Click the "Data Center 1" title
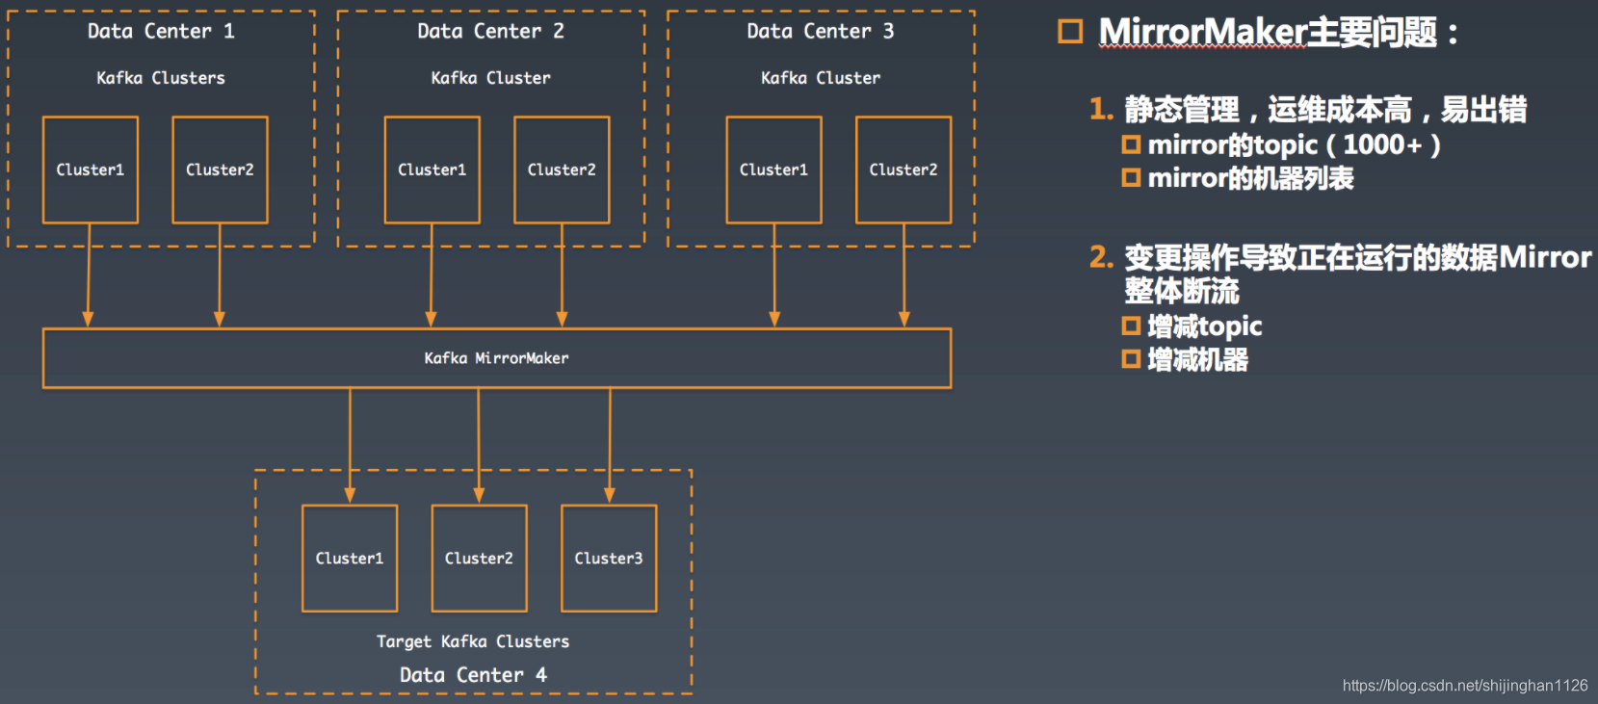The image size is (1598, 704). click(x=161, y=31)
